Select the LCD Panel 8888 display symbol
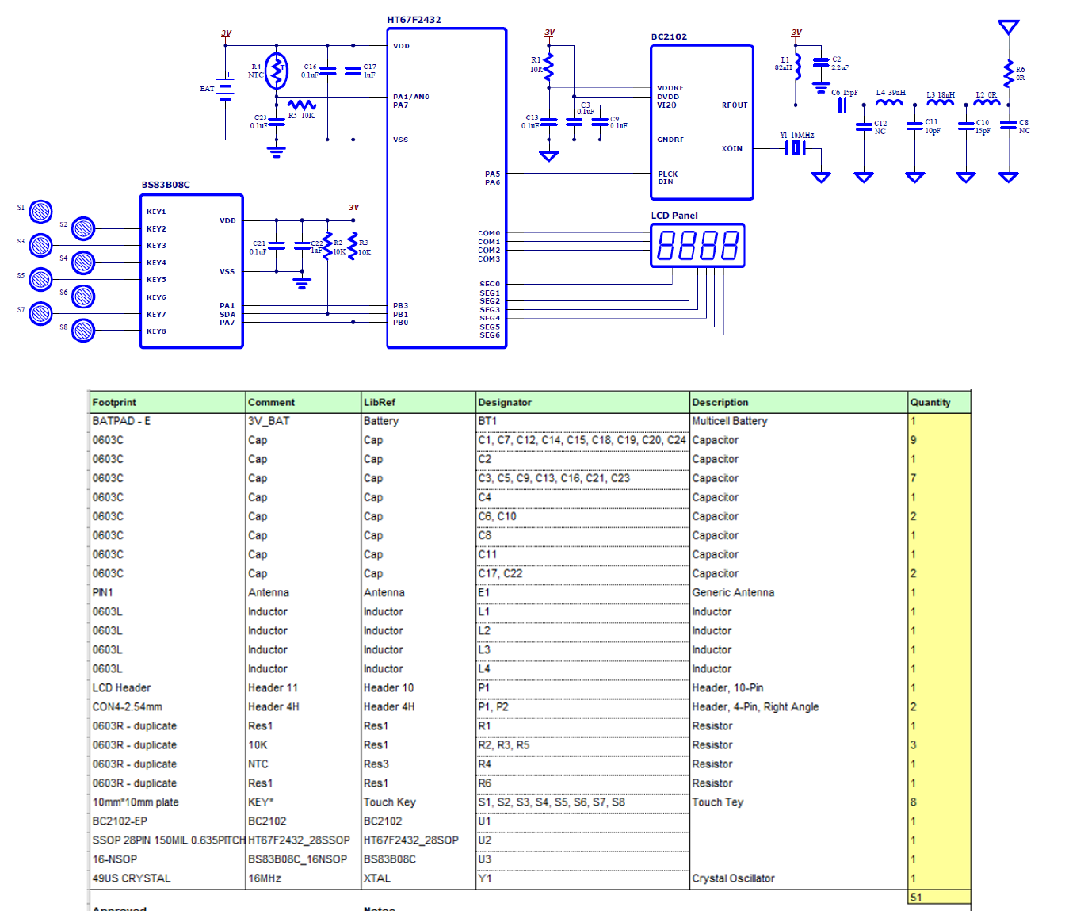The height and width of the screenshot is (911, 1069). coord(697,245)
